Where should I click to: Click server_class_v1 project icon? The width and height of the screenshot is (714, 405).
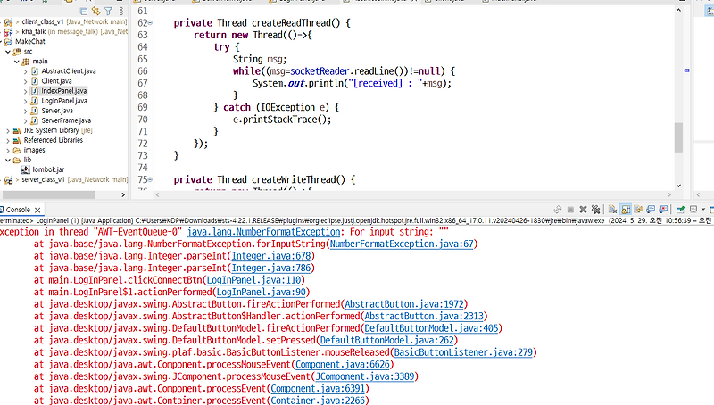point(8,179)
